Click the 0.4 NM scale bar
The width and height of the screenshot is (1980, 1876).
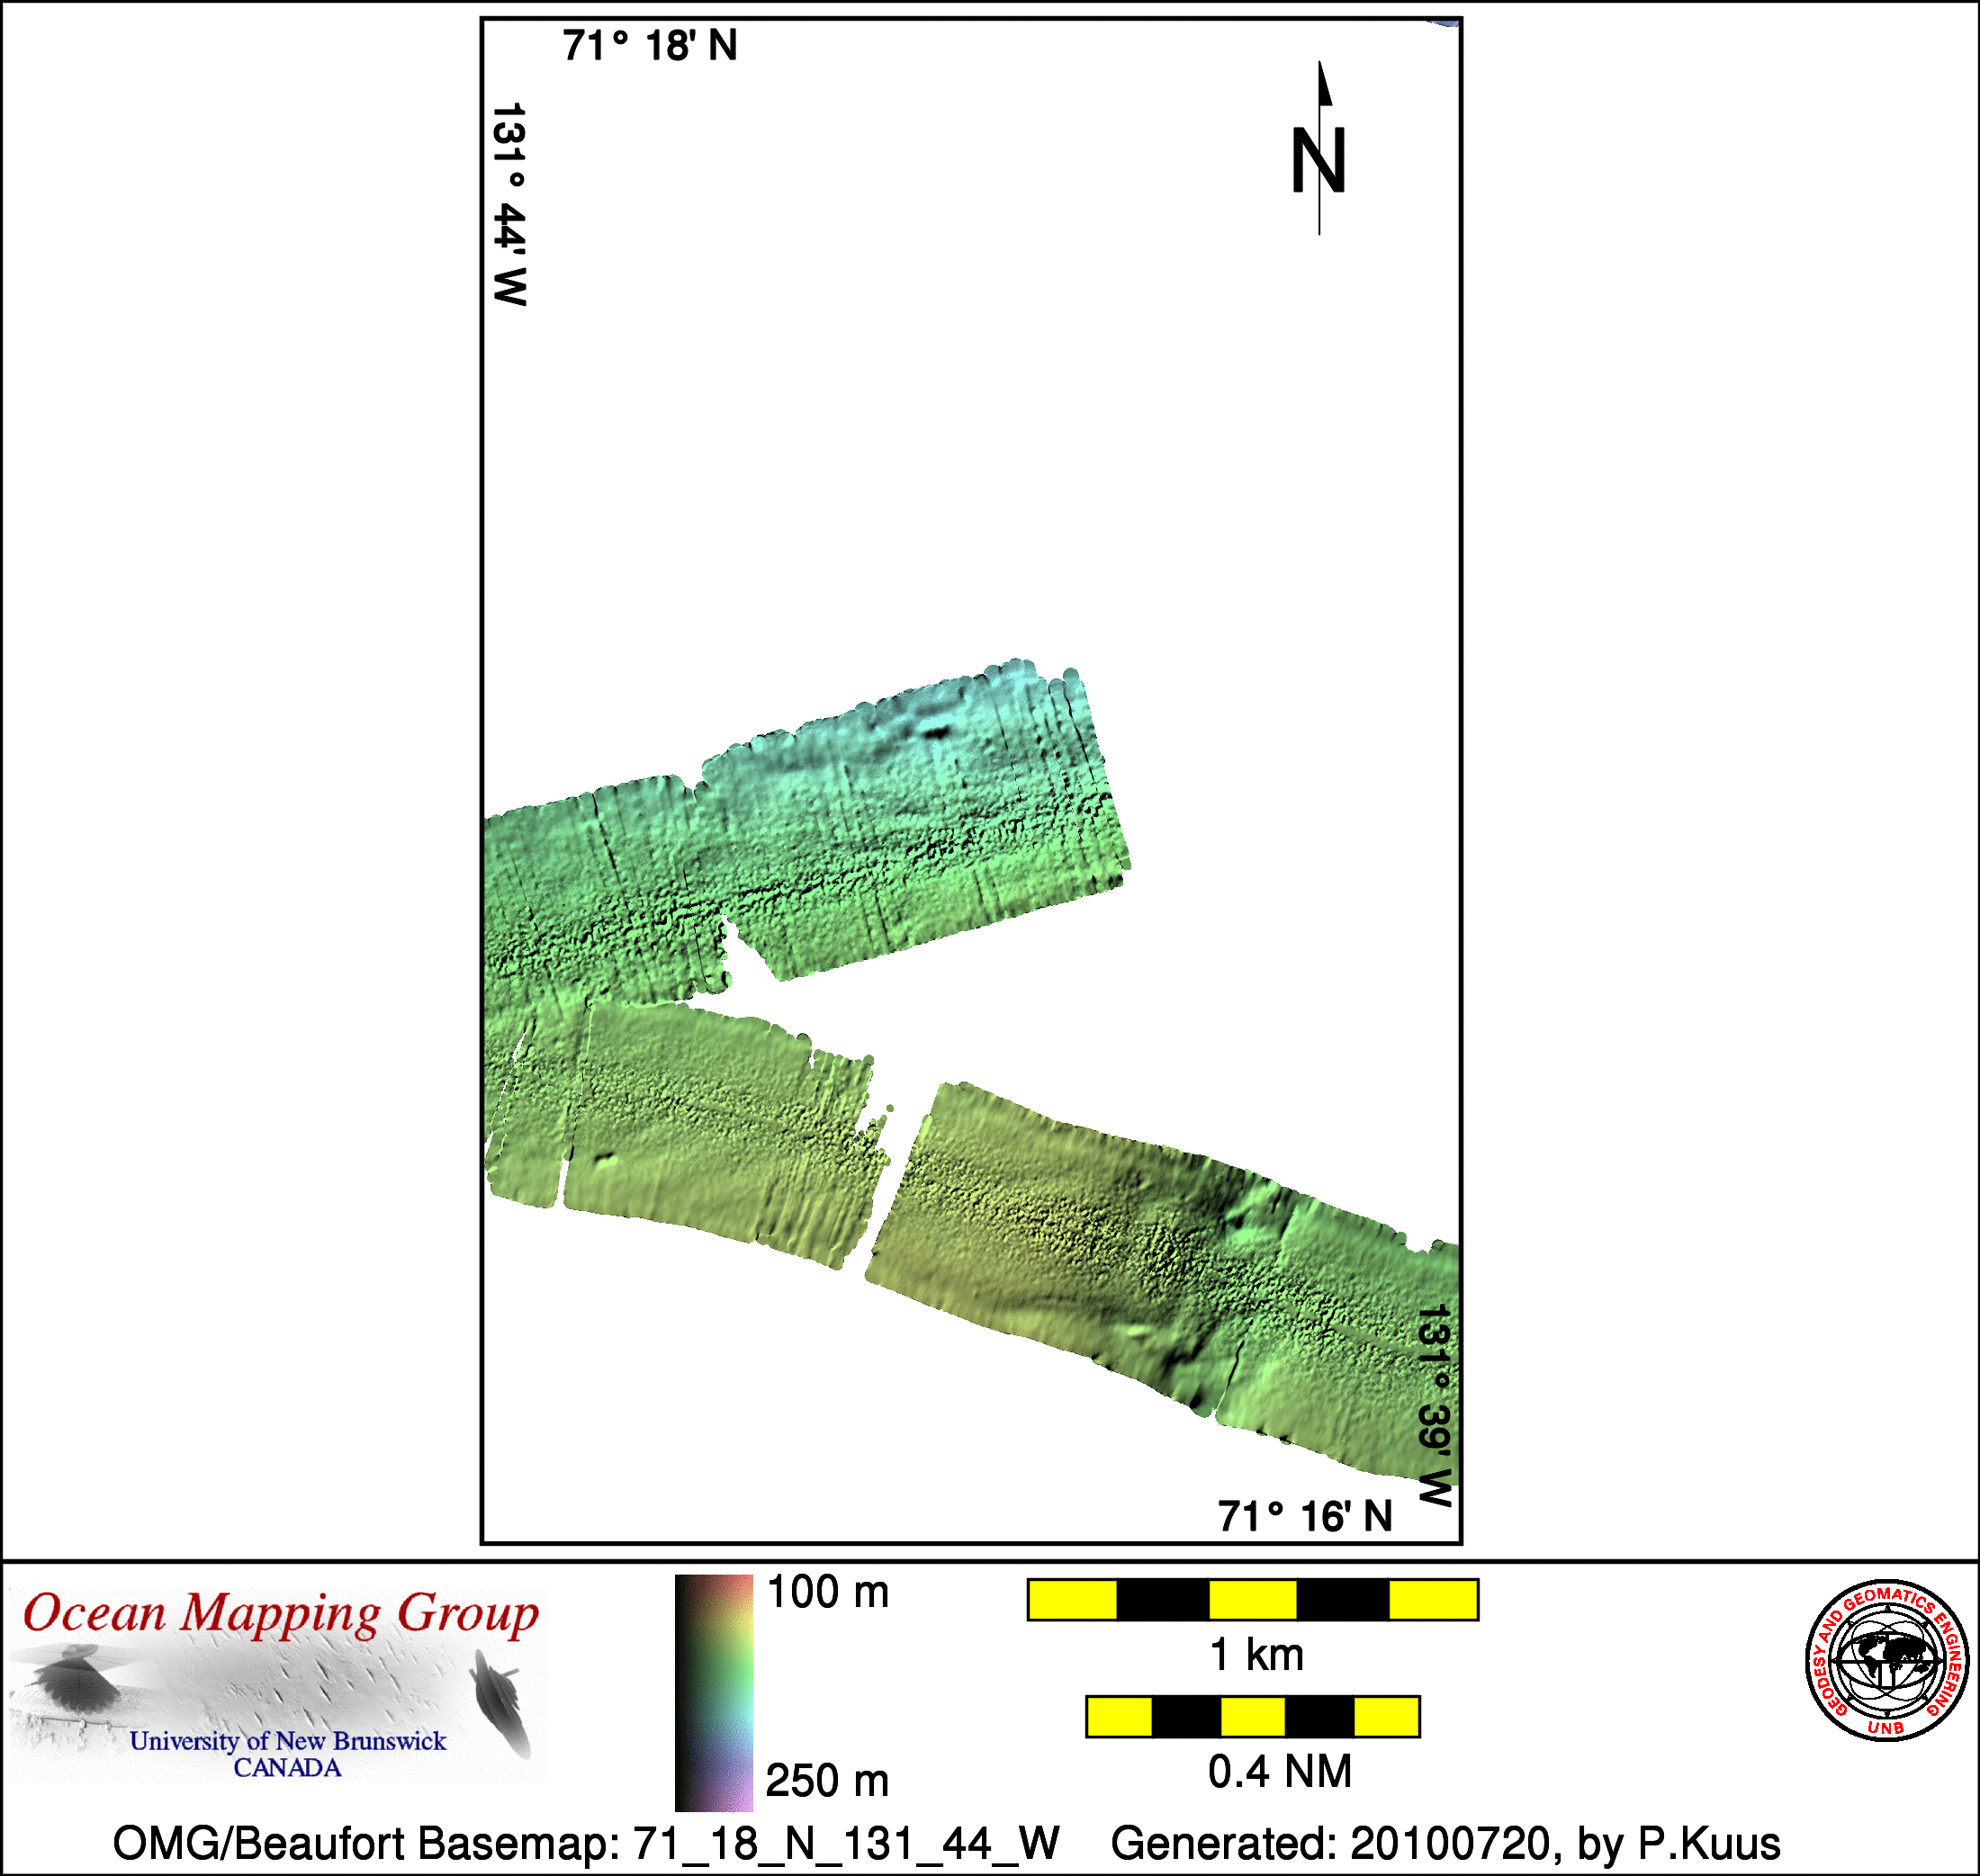pos(1252,1717)
